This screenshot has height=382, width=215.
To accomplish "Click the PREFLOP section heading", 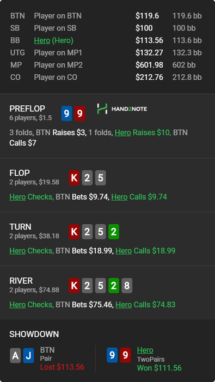I will pos(27,109).
